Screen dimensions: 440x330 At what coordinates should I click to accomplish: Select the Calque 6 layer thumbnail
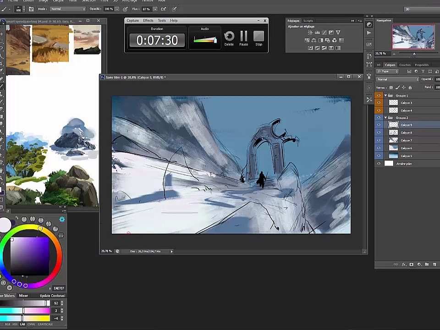coord(393,148)
